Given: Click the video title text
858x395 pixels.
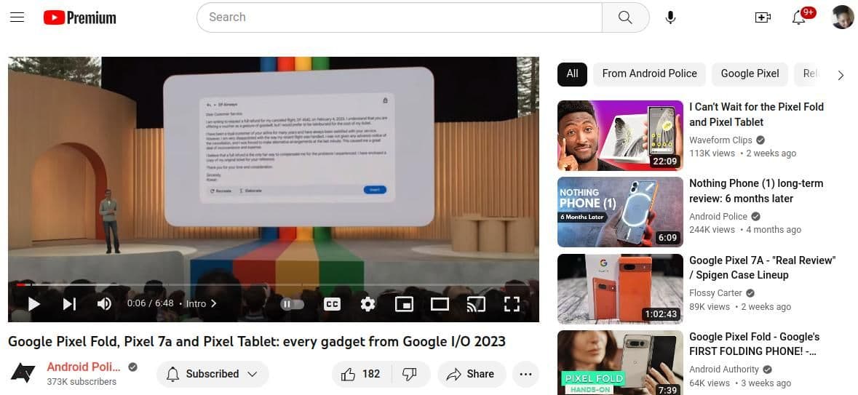Looking at the screenshot, I should coord(257,342).
